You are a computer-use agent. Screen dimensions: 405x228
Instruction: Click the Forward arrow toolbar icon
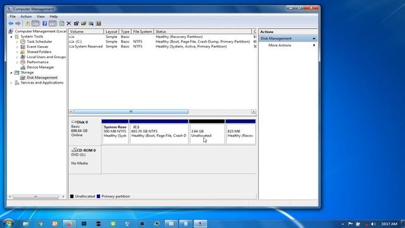click(18, 23)
